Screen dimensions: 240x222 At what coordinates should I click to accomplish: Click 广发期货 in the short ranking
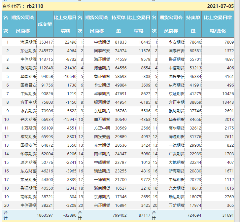click(177, 154)
